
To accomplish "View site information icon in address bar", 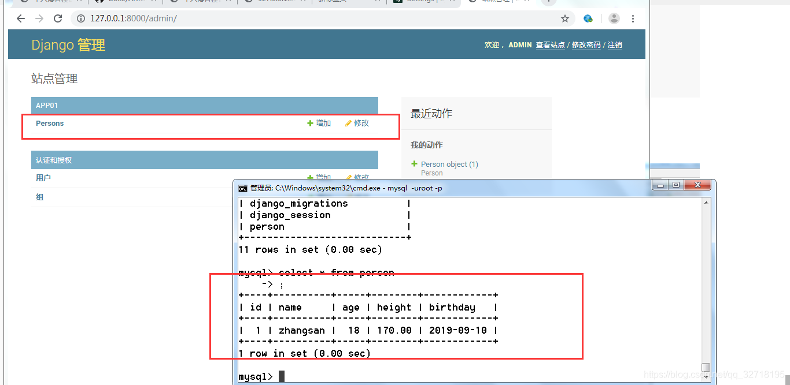I will [x=81, y=18].
